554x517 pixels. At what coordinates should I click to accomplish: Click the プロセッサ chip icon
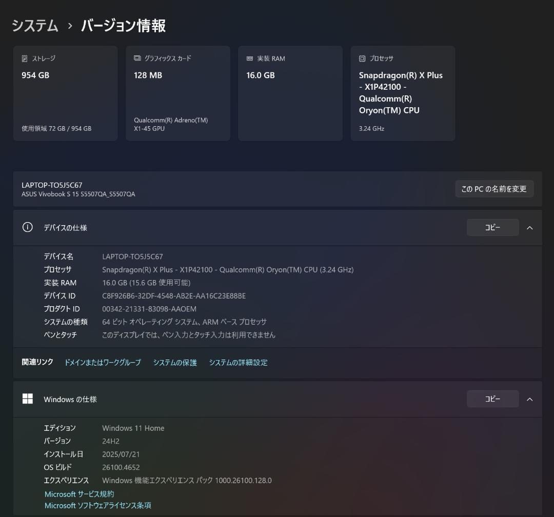[x=362, y=58]
